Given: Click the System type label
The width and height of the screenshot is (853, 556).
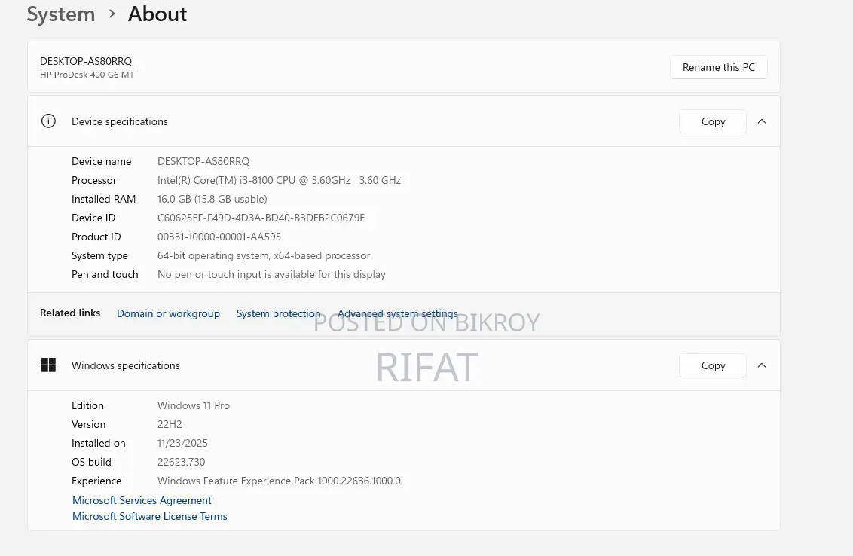Looking at the screenshot, I should click(x=99, y=255).
